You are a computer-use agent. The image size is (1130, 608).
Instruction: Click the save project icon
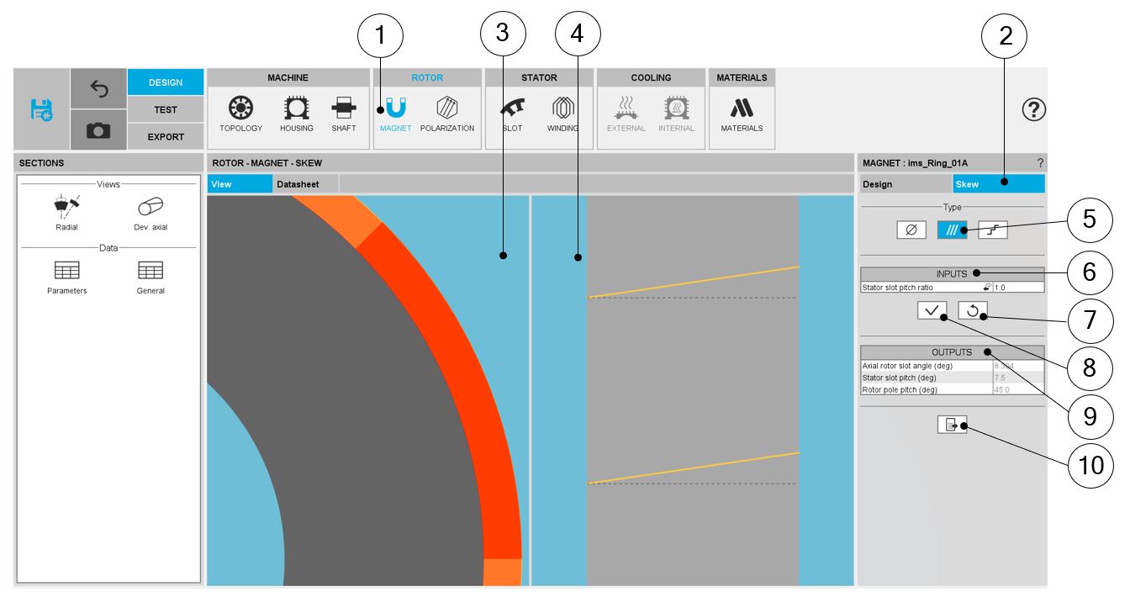pos(41,109)
